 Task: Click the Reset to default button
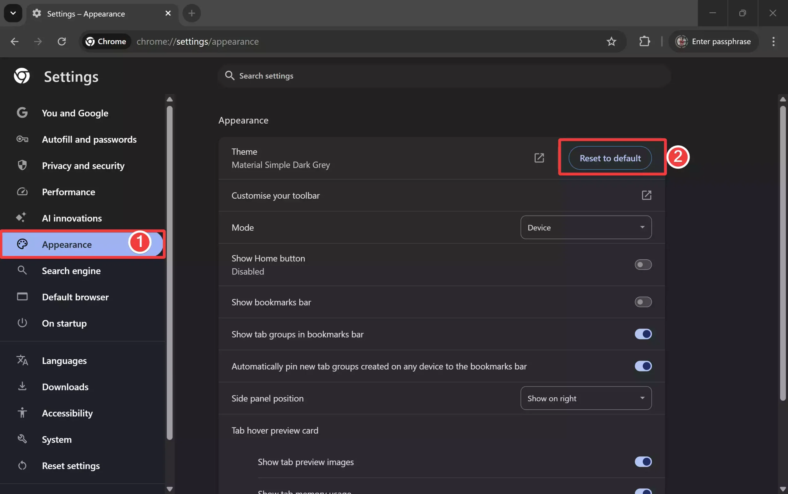pyautogui.click(x=609, y=158)
